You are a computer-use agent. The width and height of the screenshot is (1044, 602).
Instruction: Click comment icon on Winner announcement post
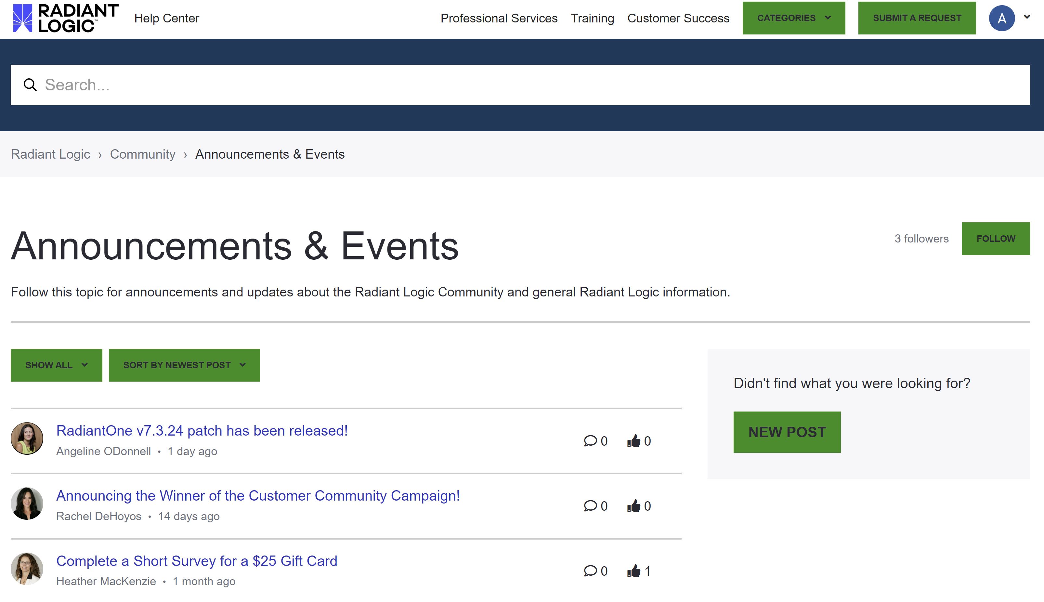point(590,506)
